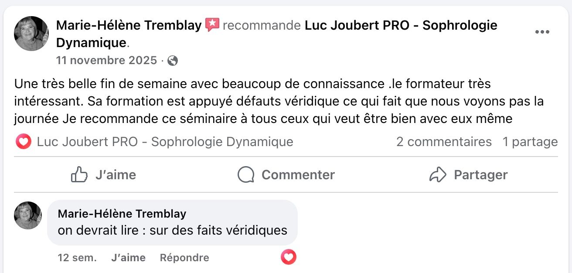572x273 pixels.
Task: Click the 12 sem. comment timestamp
Action: point(77,258)
